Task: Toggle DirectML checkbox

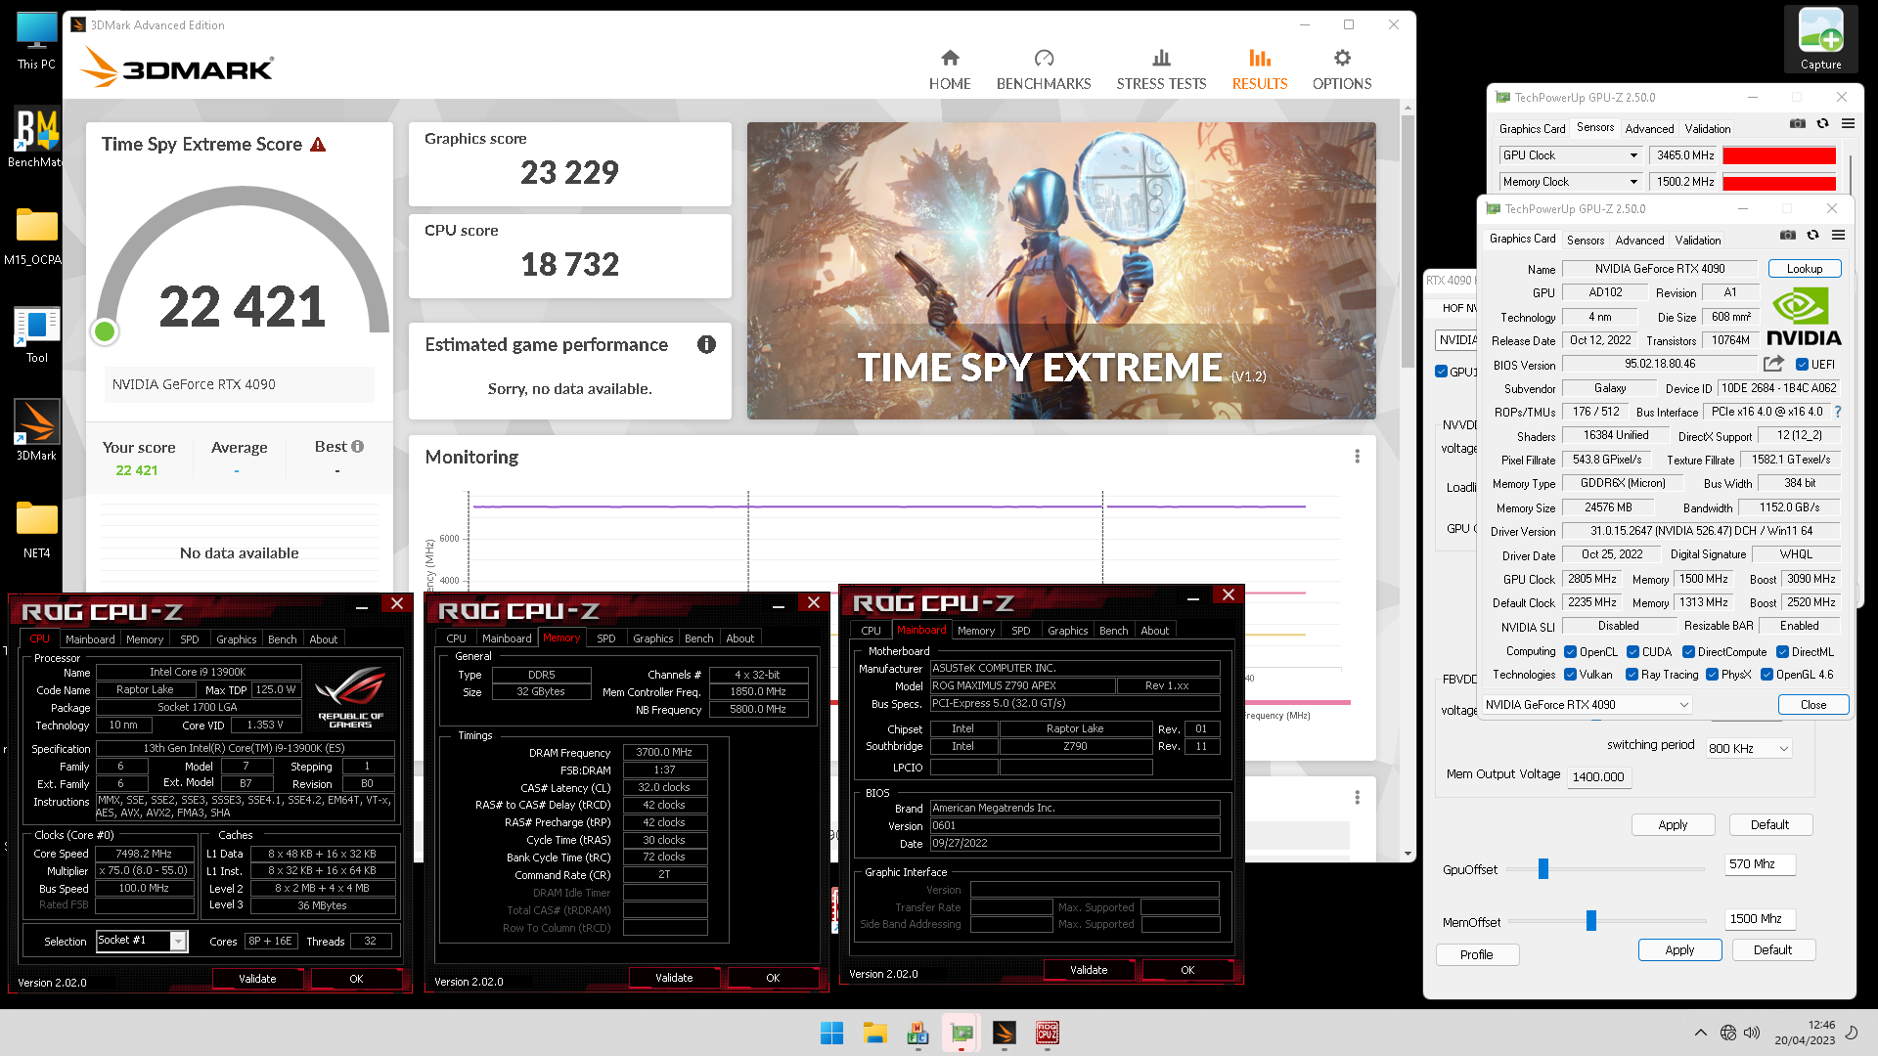Action: click(x=1782, y=652)
